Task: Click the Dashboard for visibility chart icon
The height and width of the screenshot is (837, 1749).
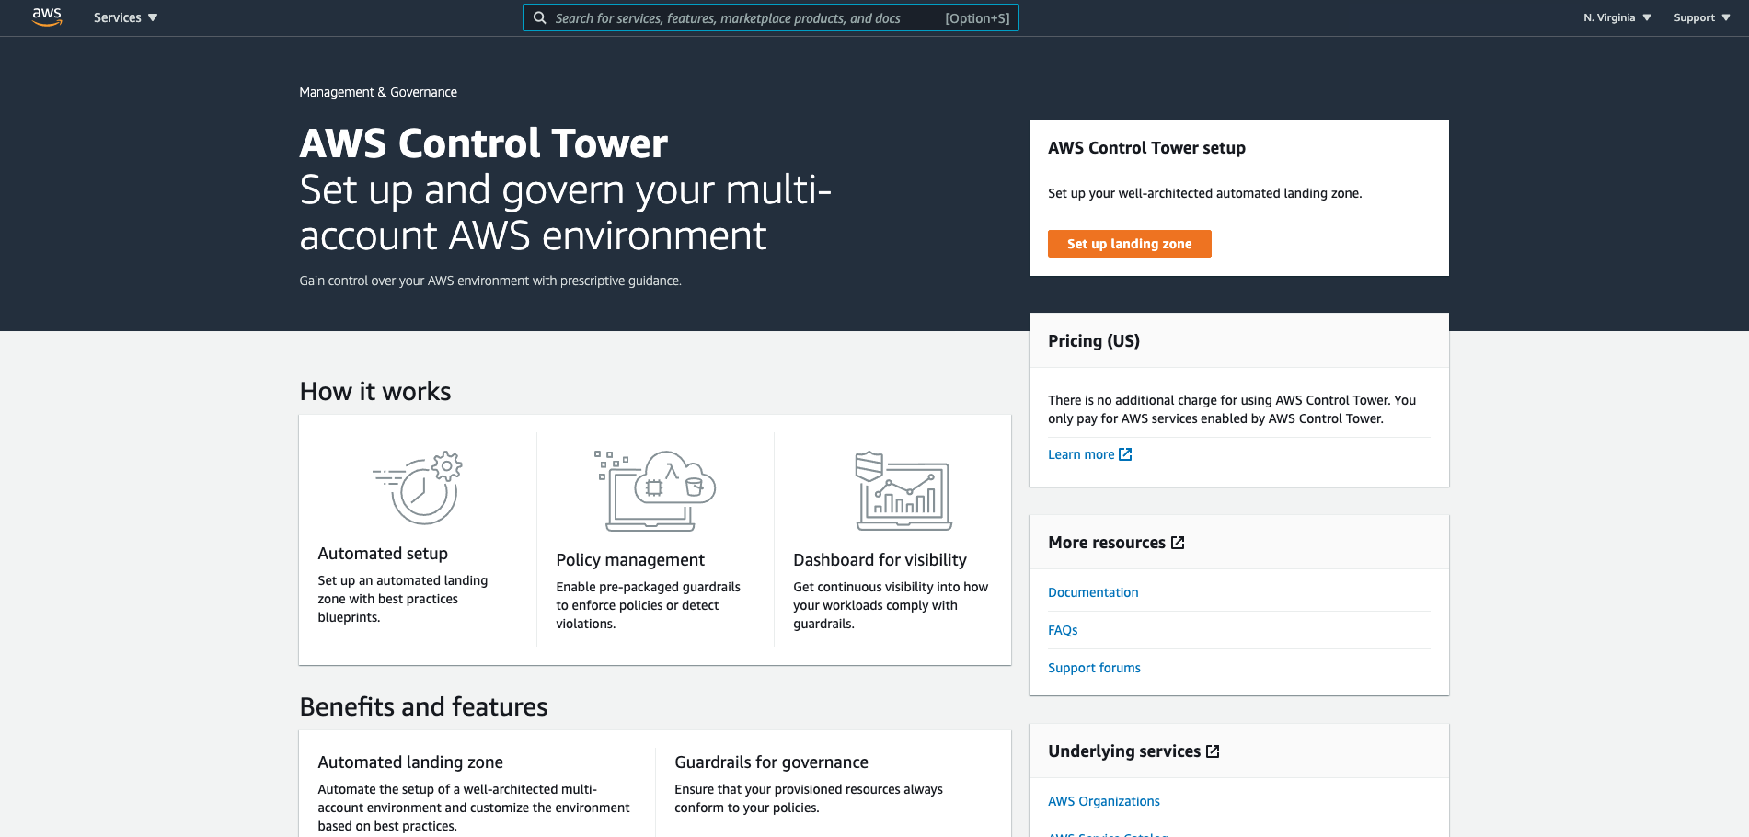Action: pos(903,490)
